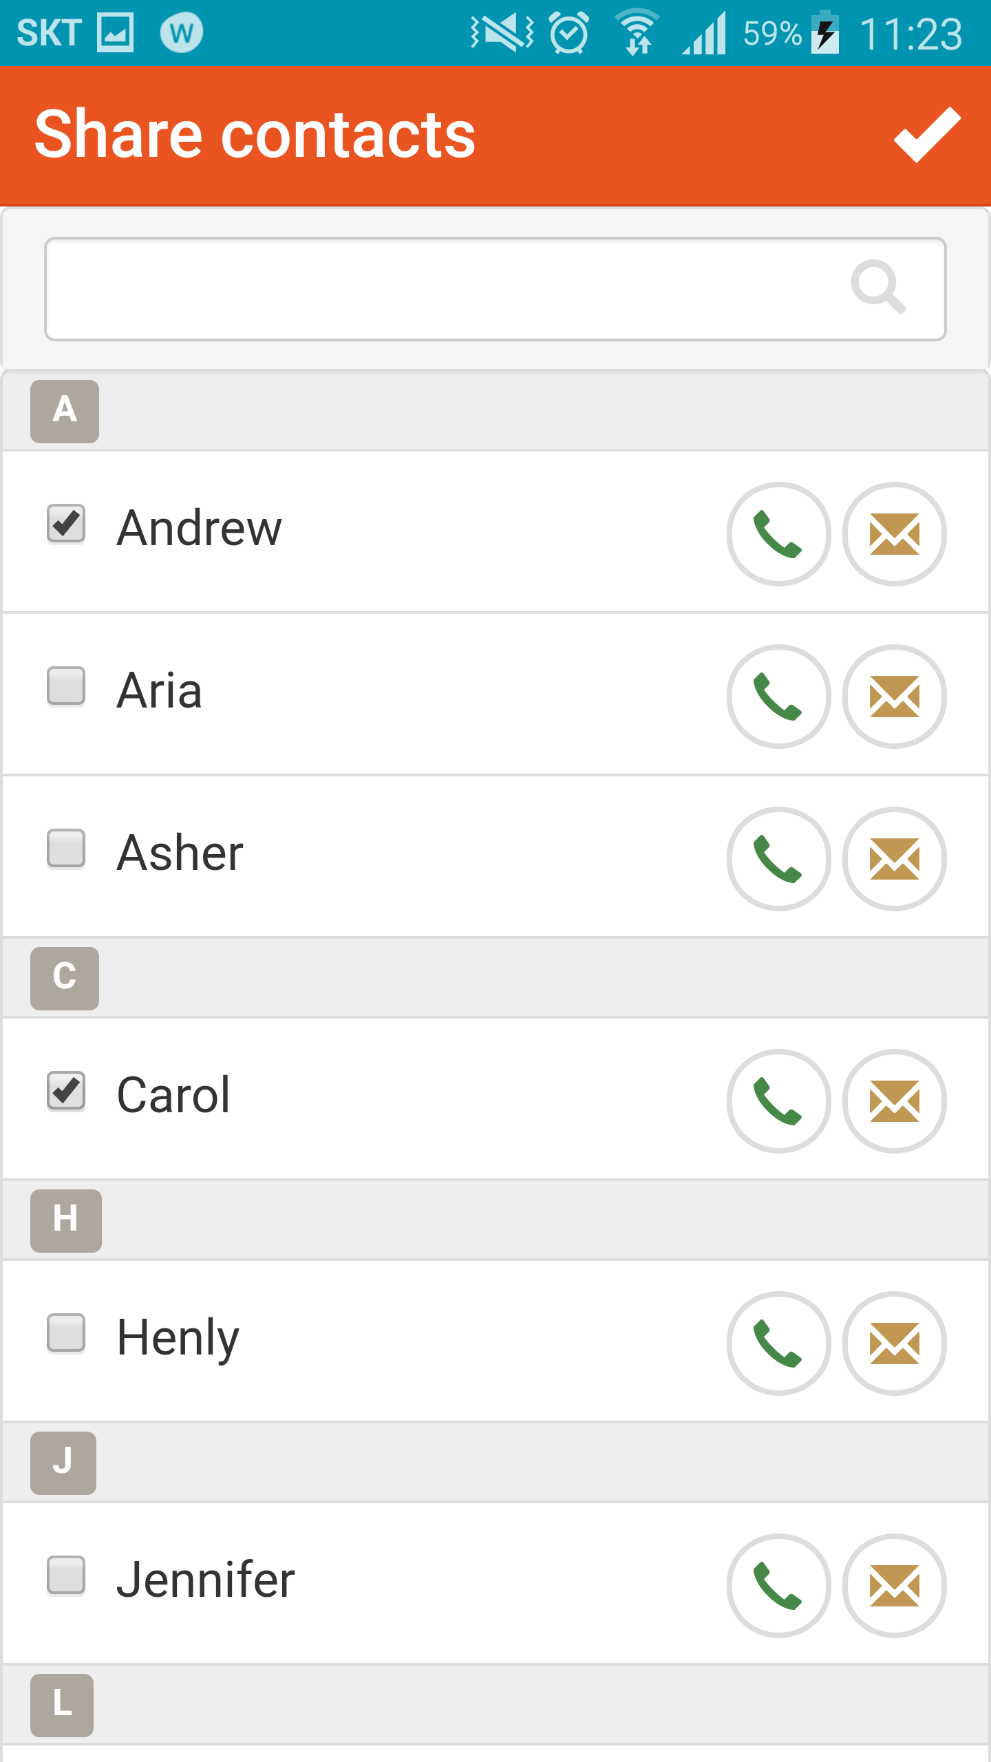This screenshot has width=991, height=1762.
Task: Tap the search magnifier icon
Action: click(x=879, y=287)
